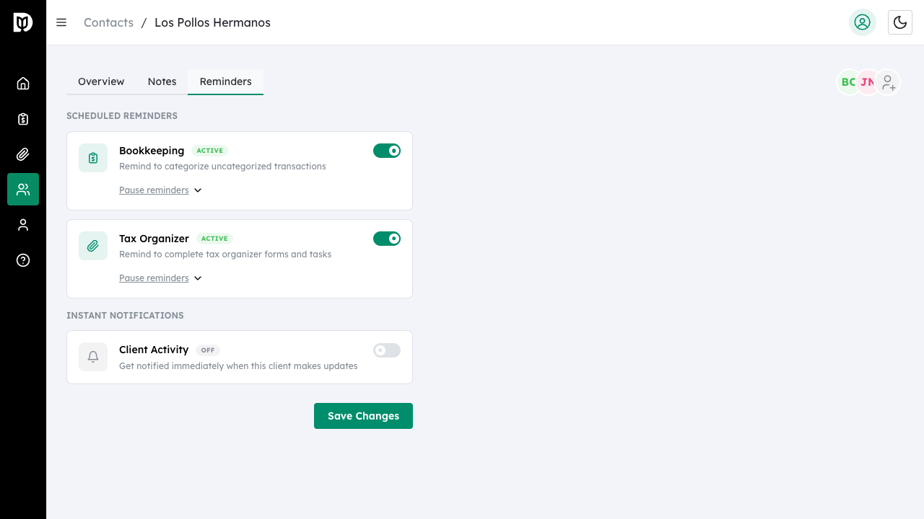Switch to dark mode with moon icon

[900, 22]
